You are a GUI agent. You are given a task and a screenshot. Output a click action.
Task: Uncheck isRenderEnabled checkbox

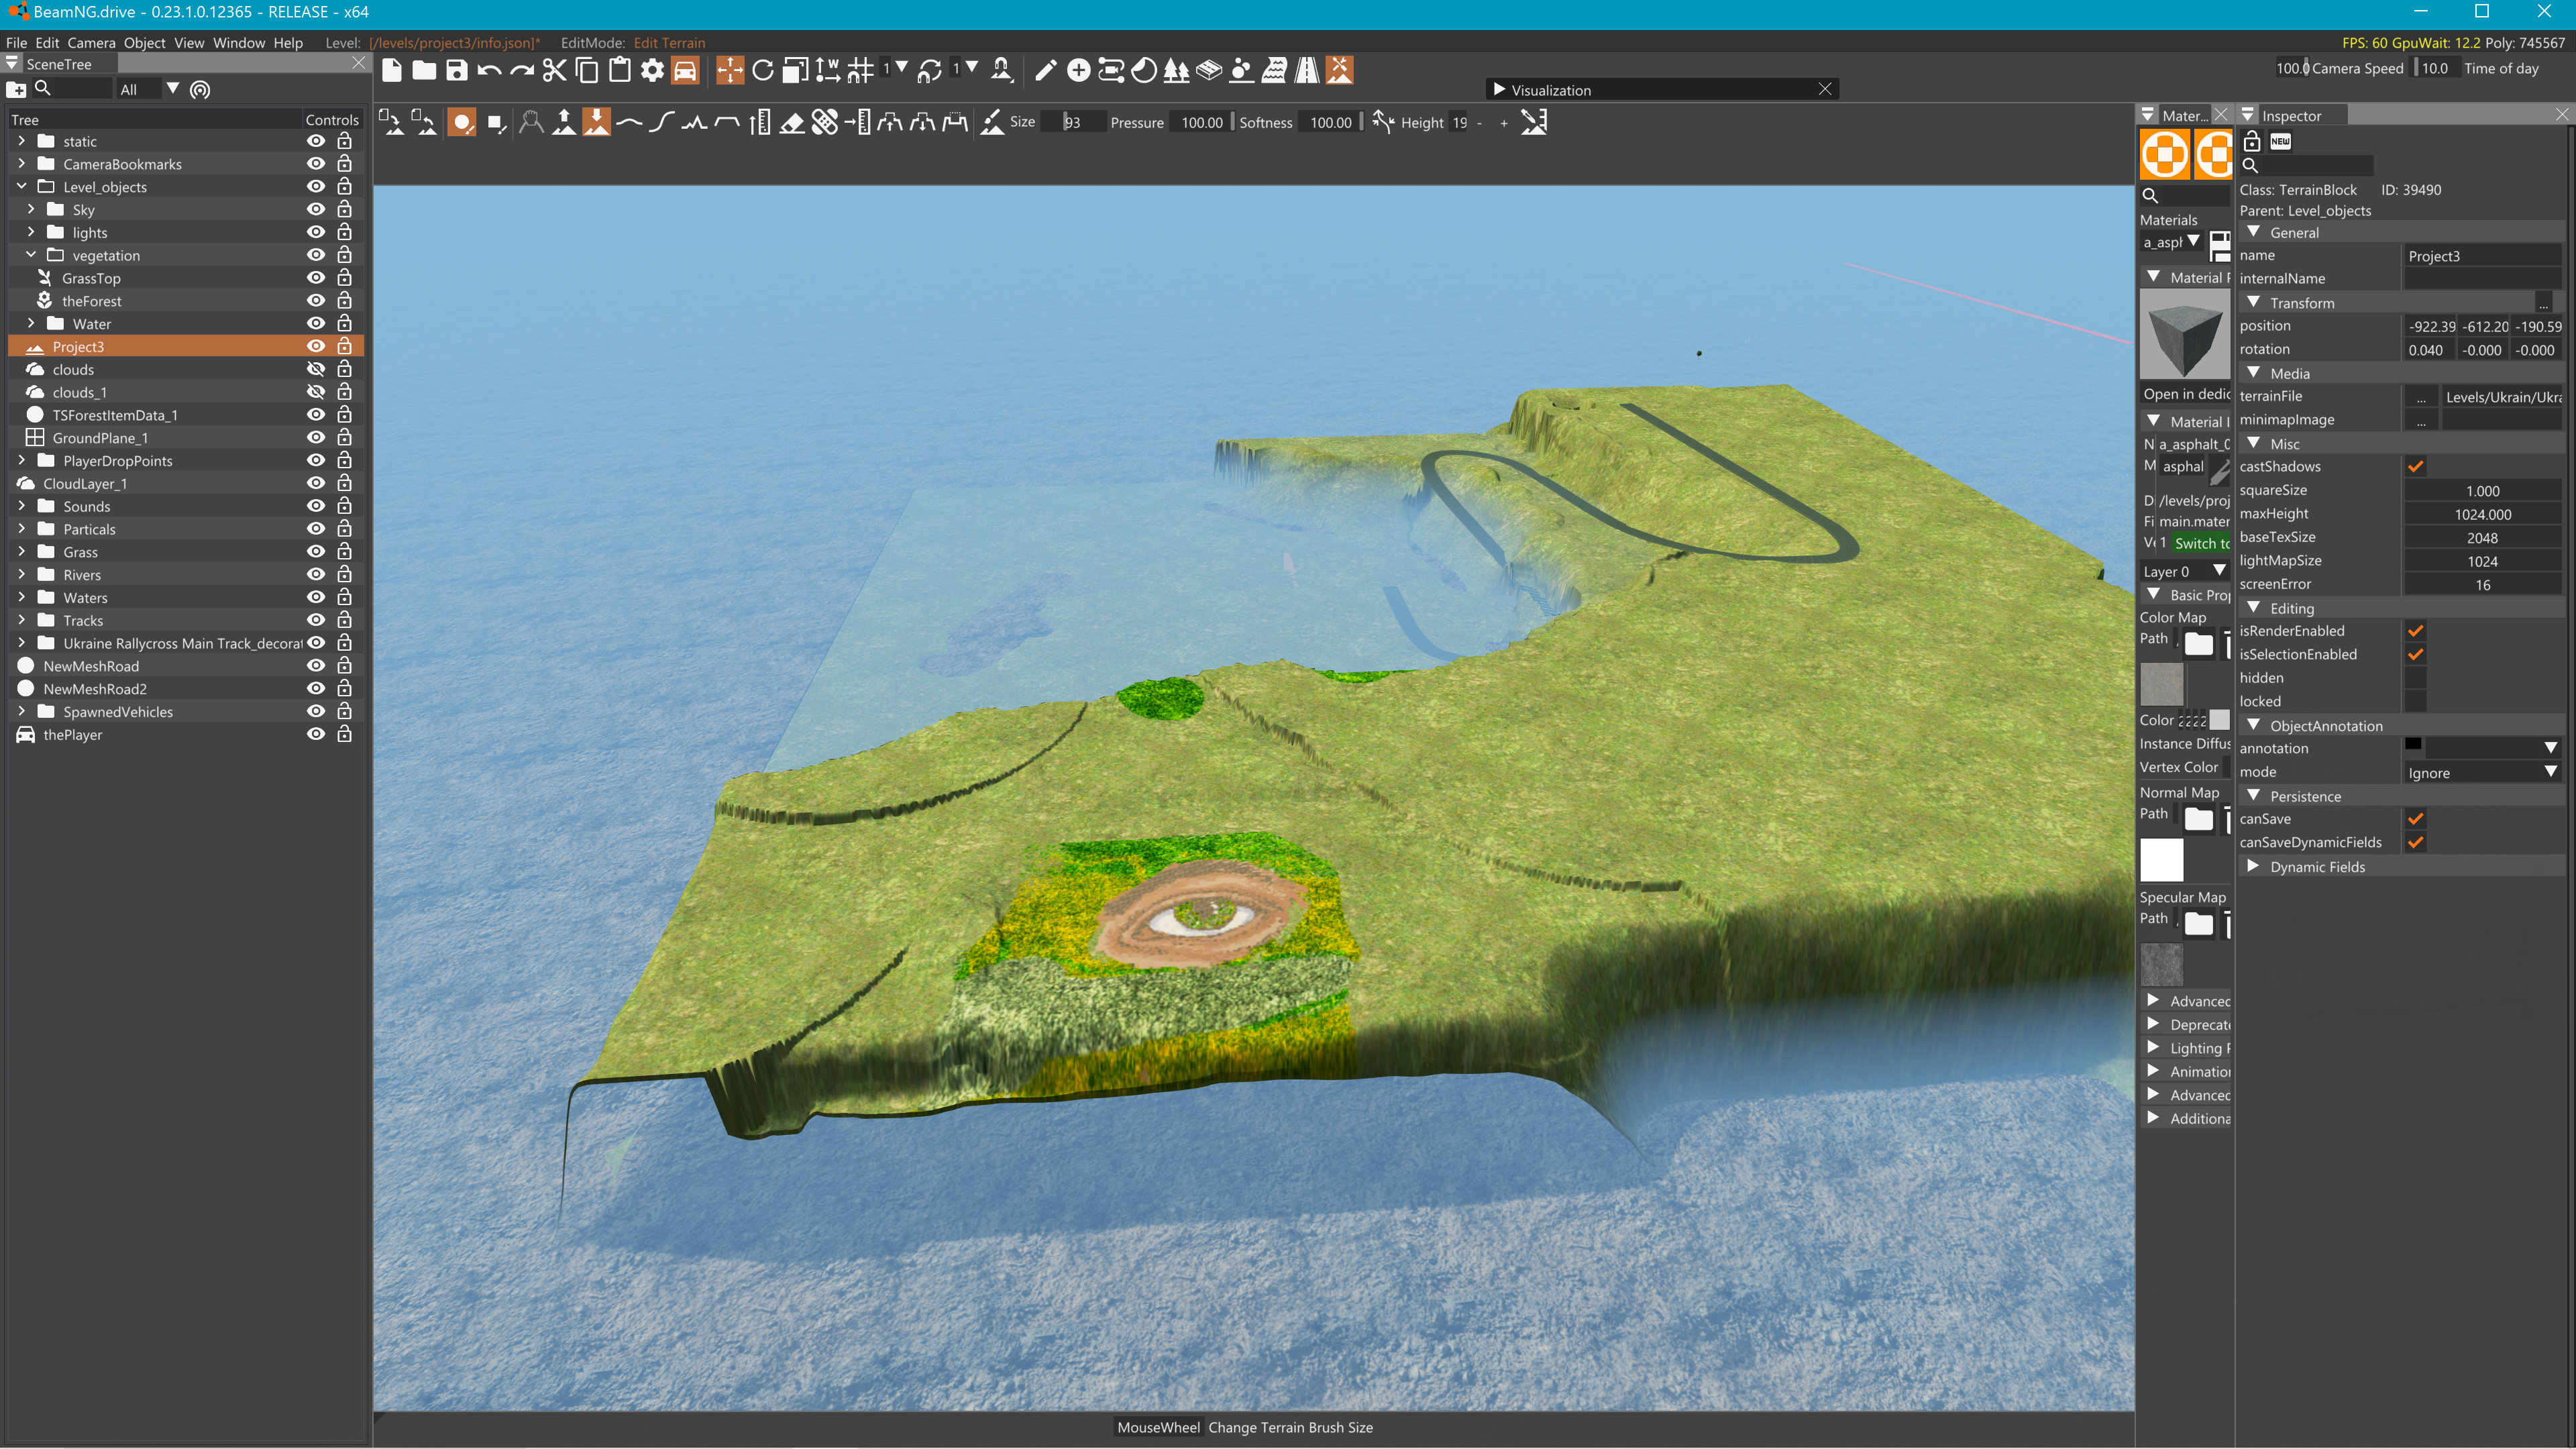point(2415,631)
